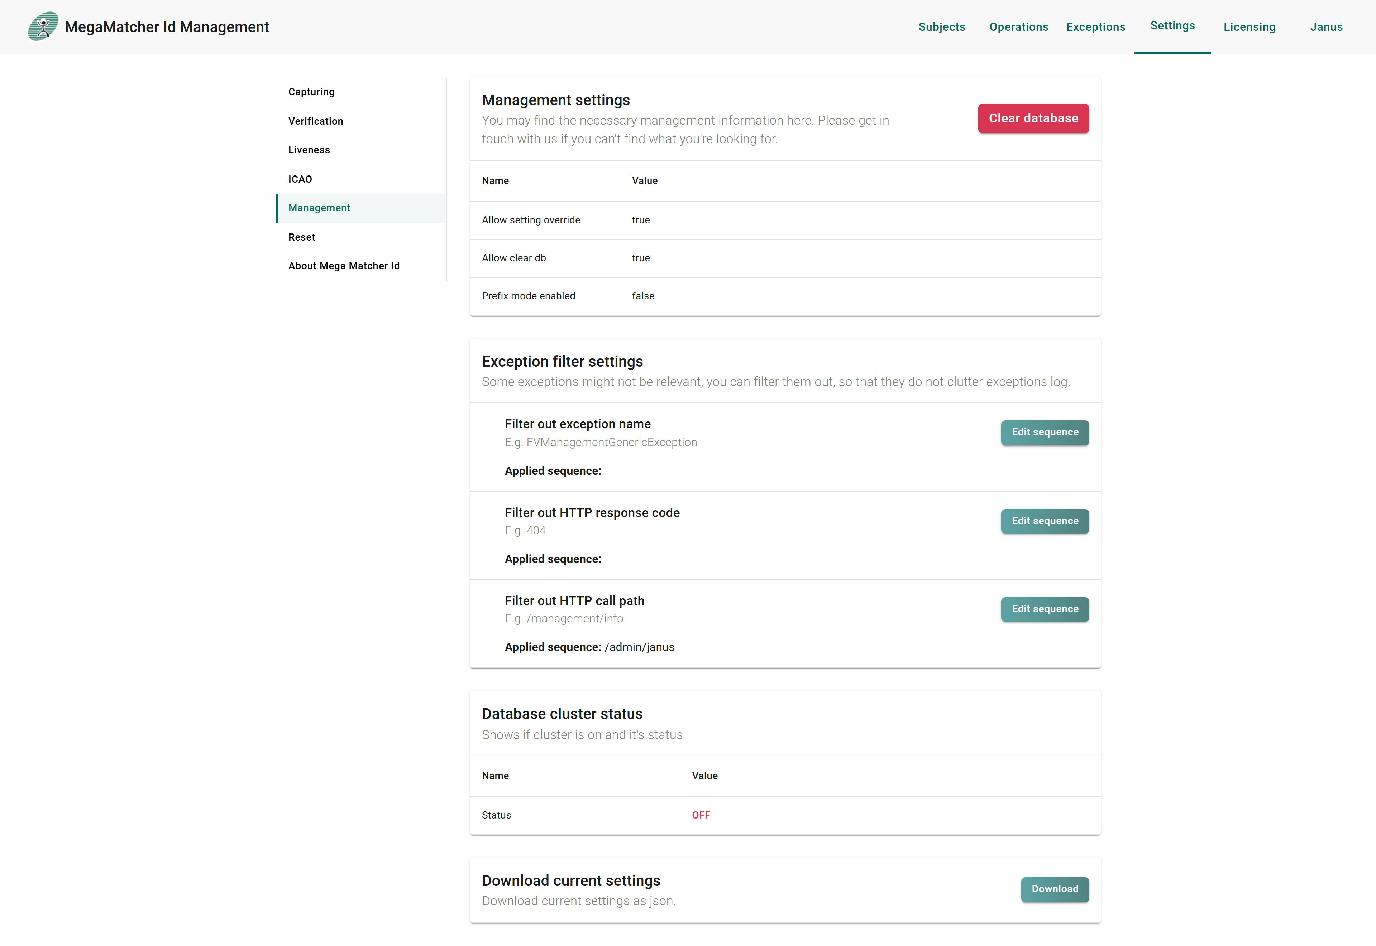1376x946 pixels.
Task: Click the Download current settings heading
Action: click(570, 881)
